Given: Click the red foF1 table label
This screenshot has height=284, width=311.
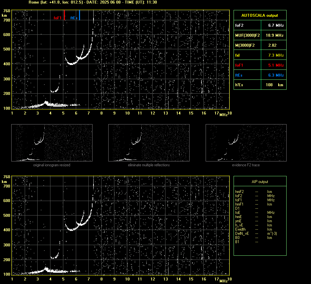Looking at the screenshot, I should pyautogui.click(x=239, y=65).
